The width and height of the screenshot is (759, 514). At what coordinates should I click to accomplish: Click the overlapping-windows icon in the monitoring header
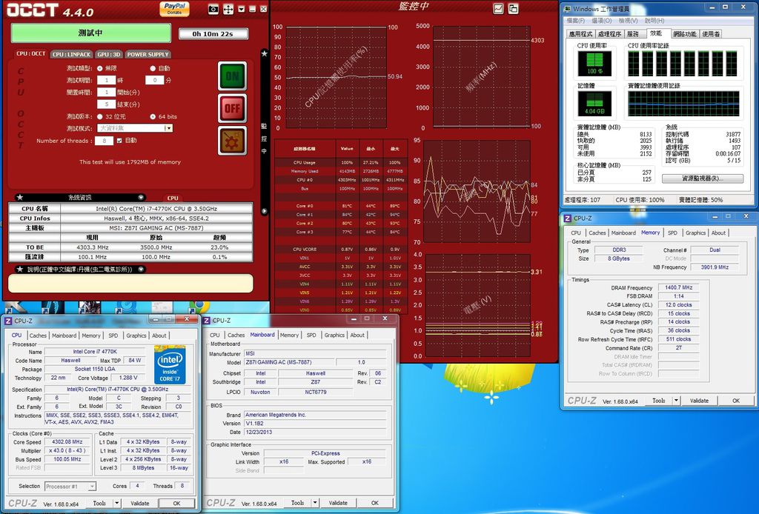513,8
